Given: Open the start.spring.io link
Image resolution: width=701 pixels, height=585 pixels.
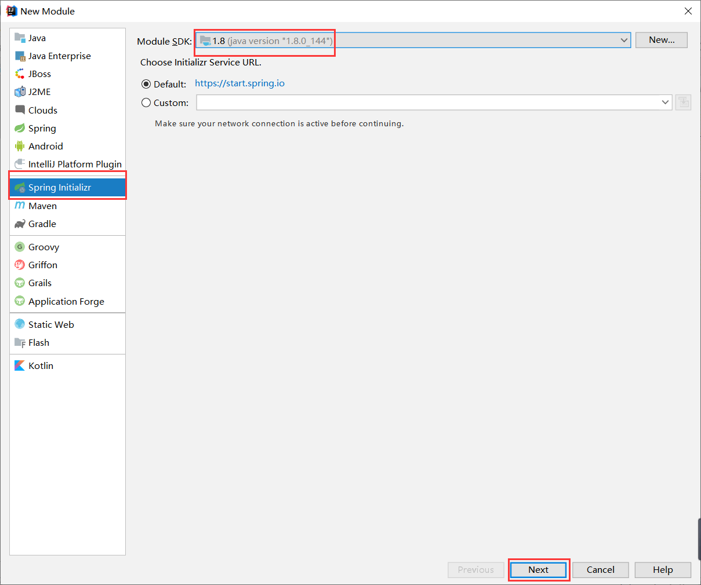Looking at the screenshot, I should tap(239, 83).
